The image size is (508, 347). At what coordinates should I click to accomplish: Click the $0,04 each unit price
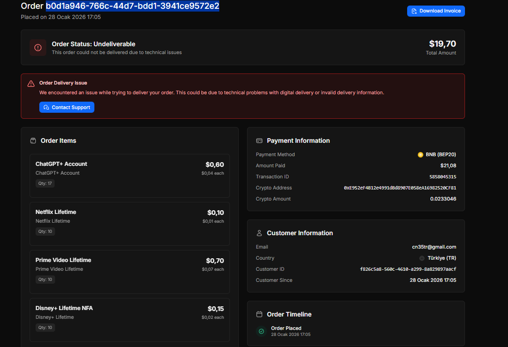(x=212, y=173)
